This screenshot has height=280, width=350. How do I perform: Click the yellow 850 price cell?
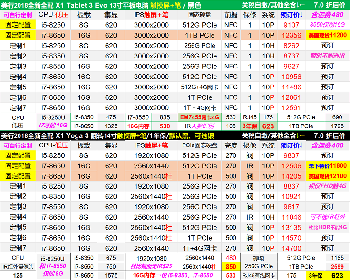[x=231, y=267]
